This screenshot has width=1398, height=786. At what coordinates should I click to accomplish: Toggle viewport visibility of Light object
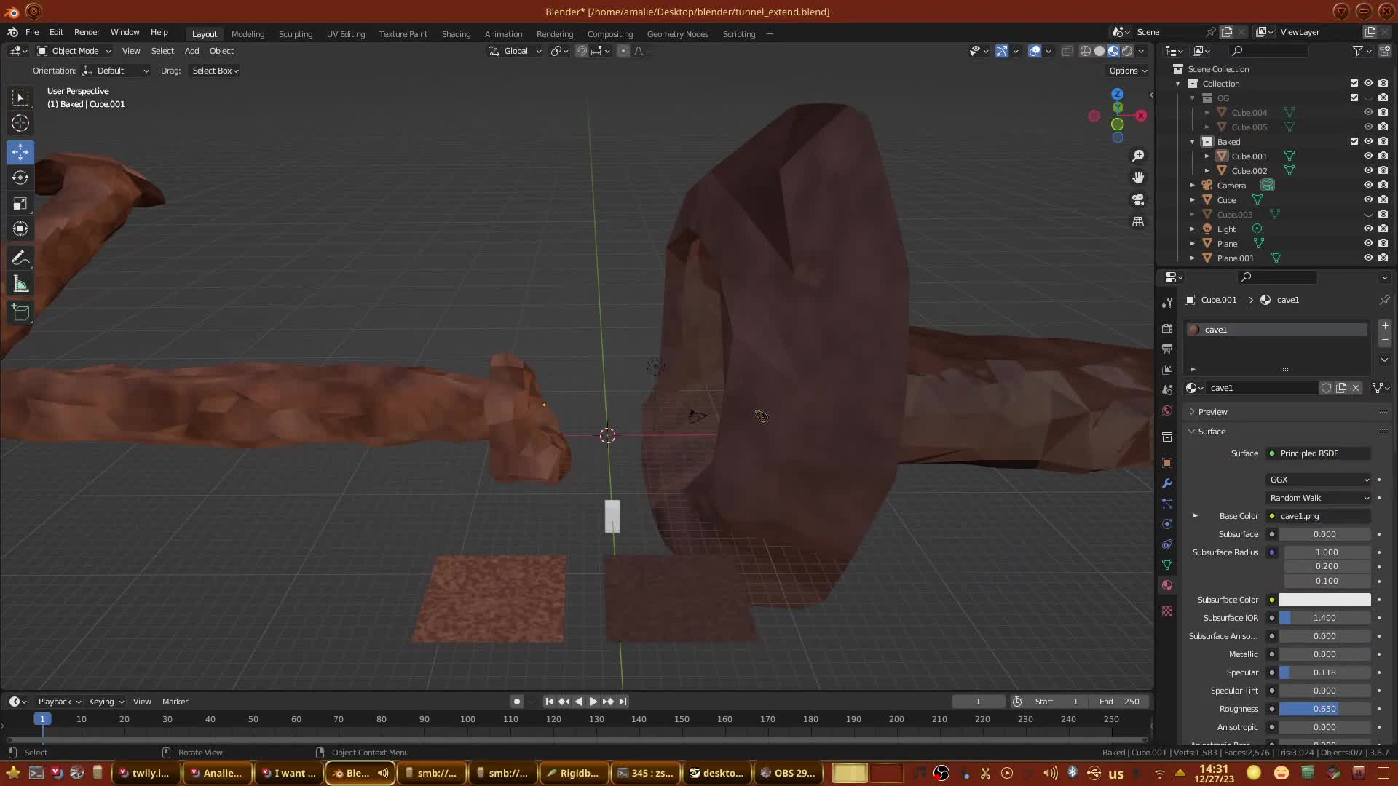pos(1368,229)
